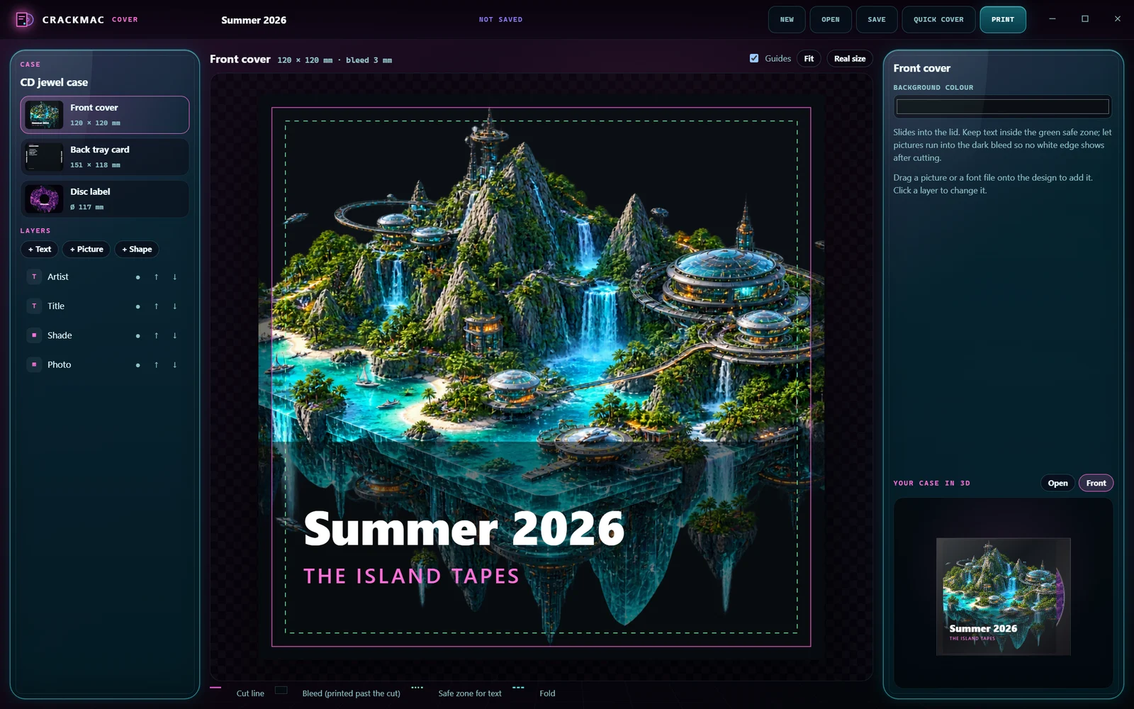Select the Back tray card part

(x=105, y=157)
